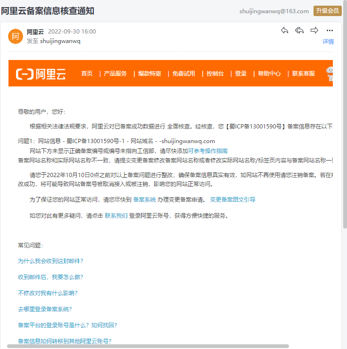This screenshot has height=349, width=347.
Task: Open FAQ 为什么我会收到这封邮件?
Action: [50, 261]
